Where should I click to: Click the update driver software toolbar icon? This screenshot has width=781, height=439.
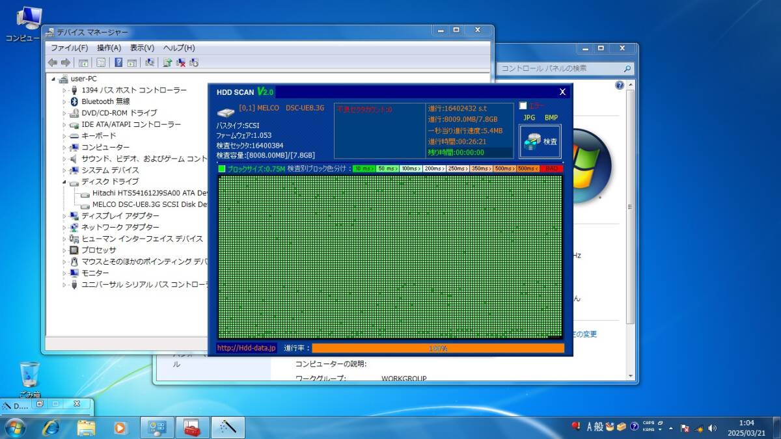[x=167, y=62]
